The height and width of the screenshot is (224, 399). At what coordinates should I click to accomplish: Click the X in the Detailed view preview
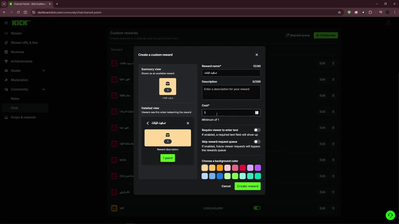(188, 123)
